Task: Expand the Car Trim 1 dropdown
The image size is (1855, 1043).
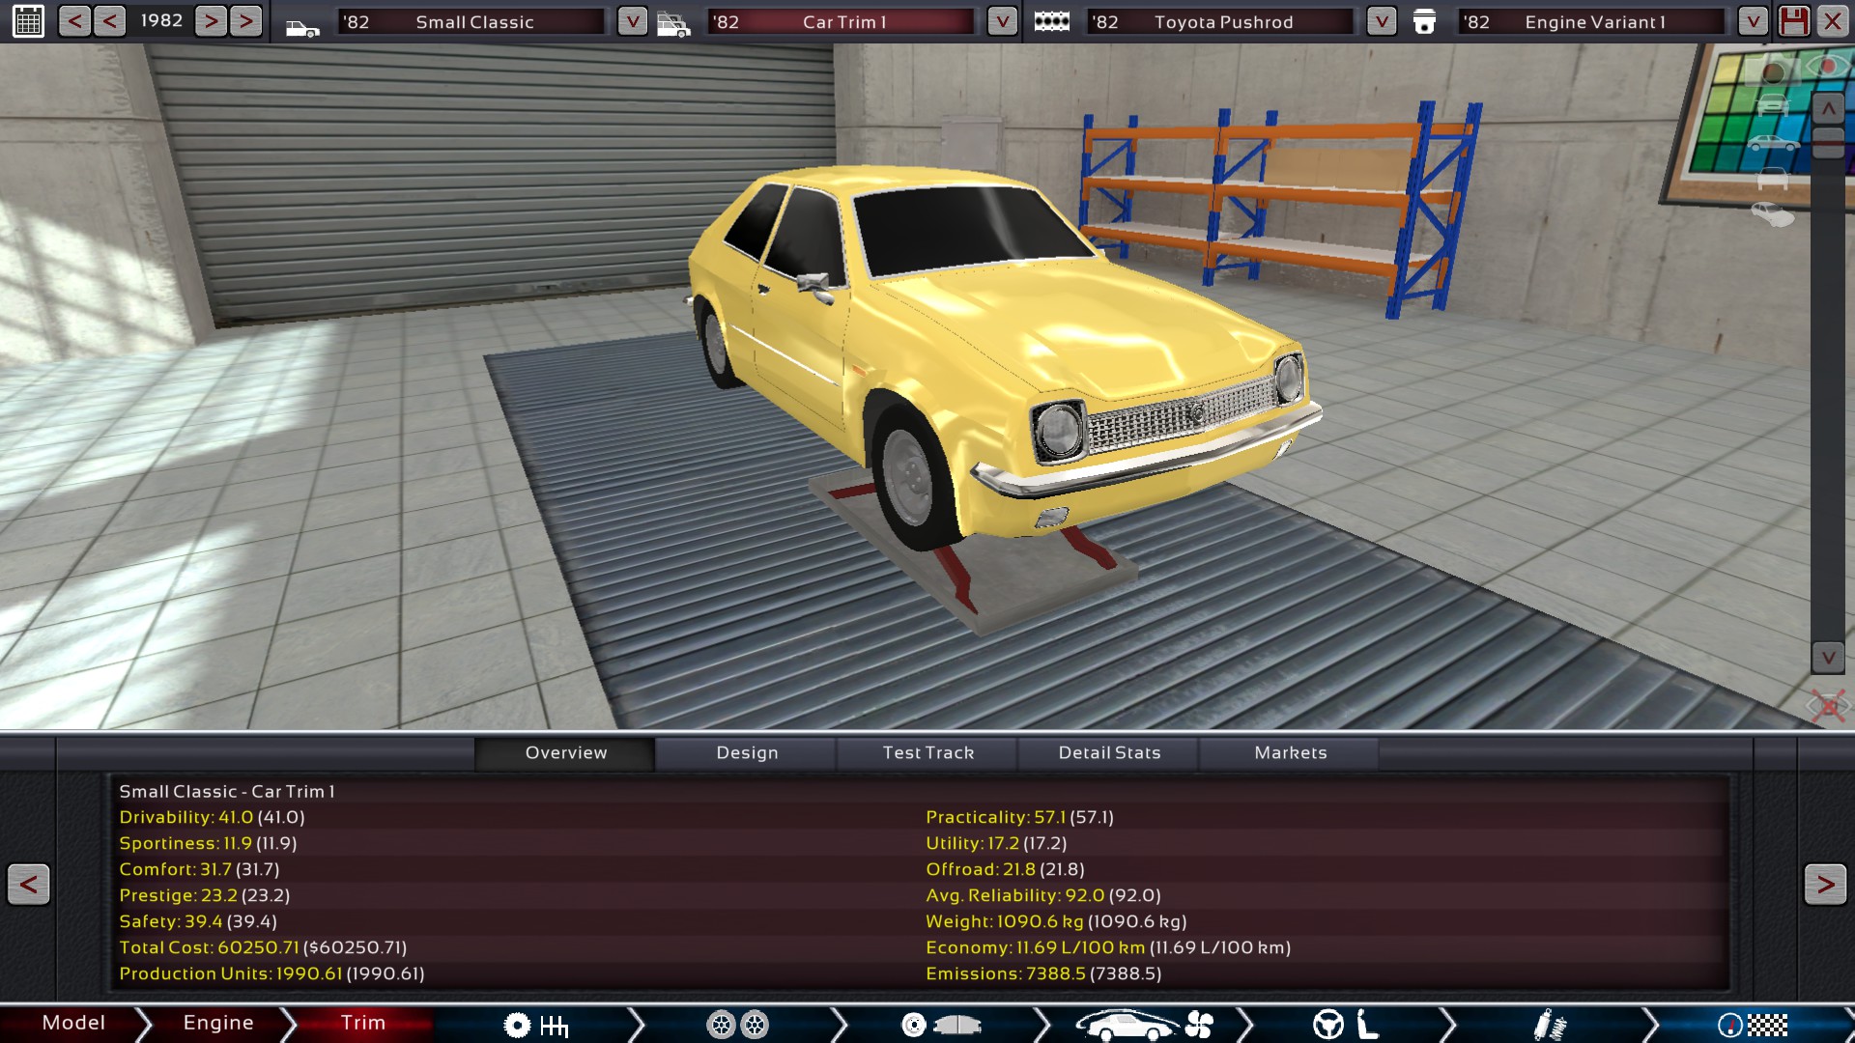Action: tap(1002, 21)
